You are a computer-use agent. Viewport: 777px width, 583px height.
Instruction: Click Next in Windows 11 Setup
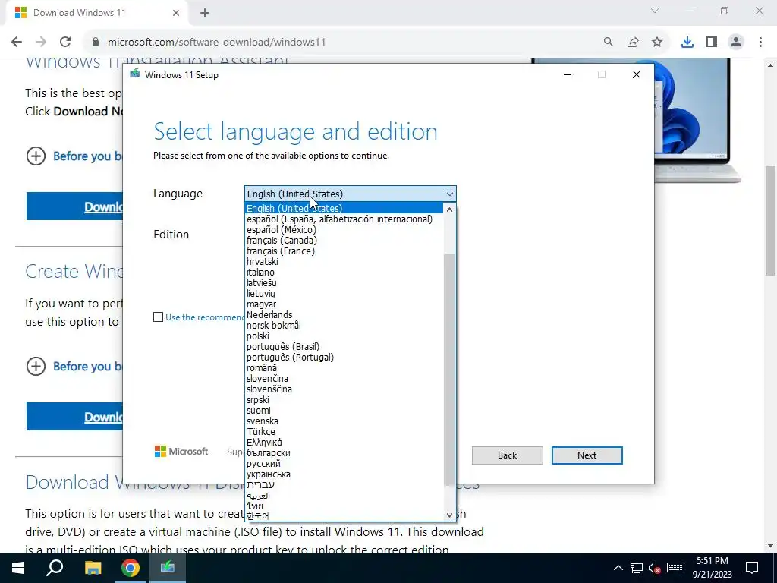pos(587,455)
